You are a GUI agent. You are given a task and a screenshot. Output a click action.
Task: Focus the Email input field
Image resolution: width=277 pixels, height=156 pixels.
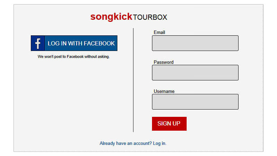click(x=195, y=43)
